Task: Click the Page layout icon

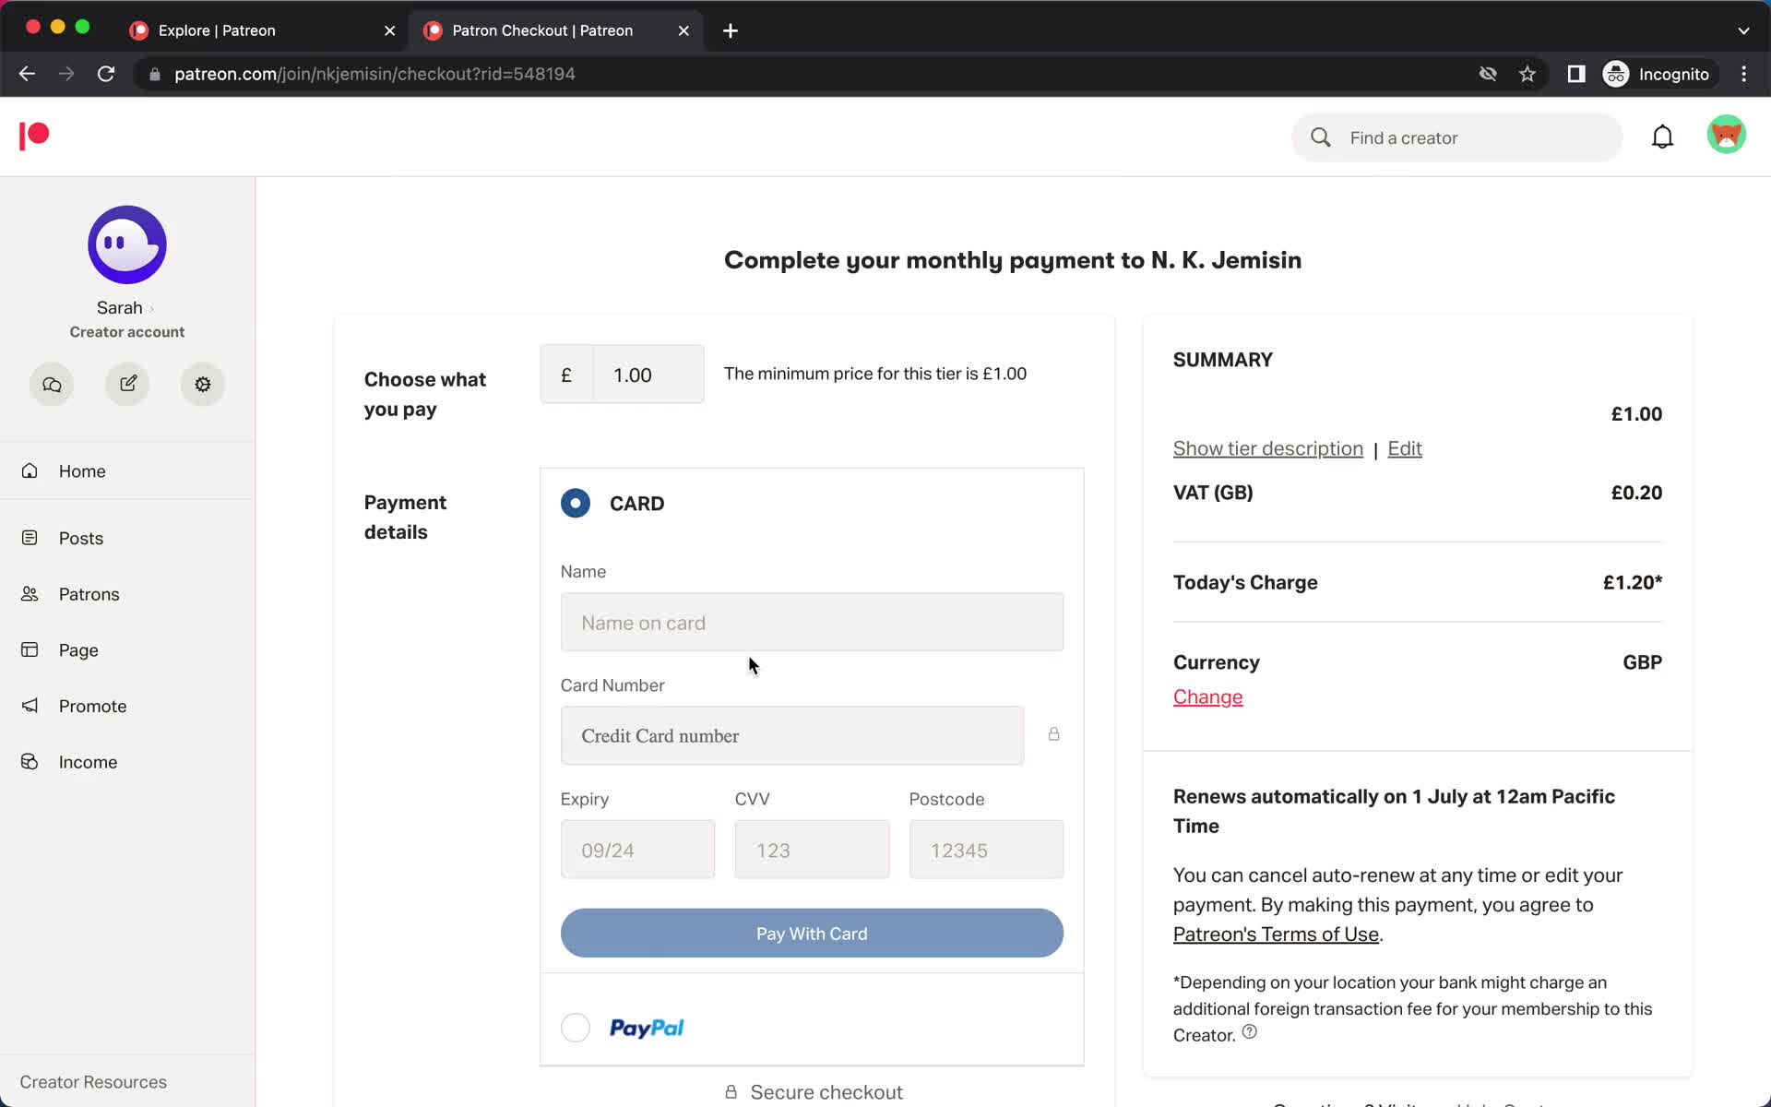Action: click(x=30, y=649)
